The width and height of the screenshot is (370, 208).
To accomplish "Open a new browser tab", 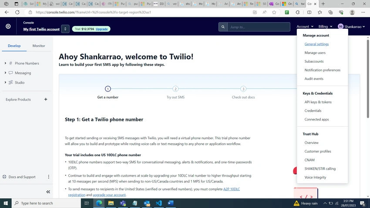I will click(323, 4).
